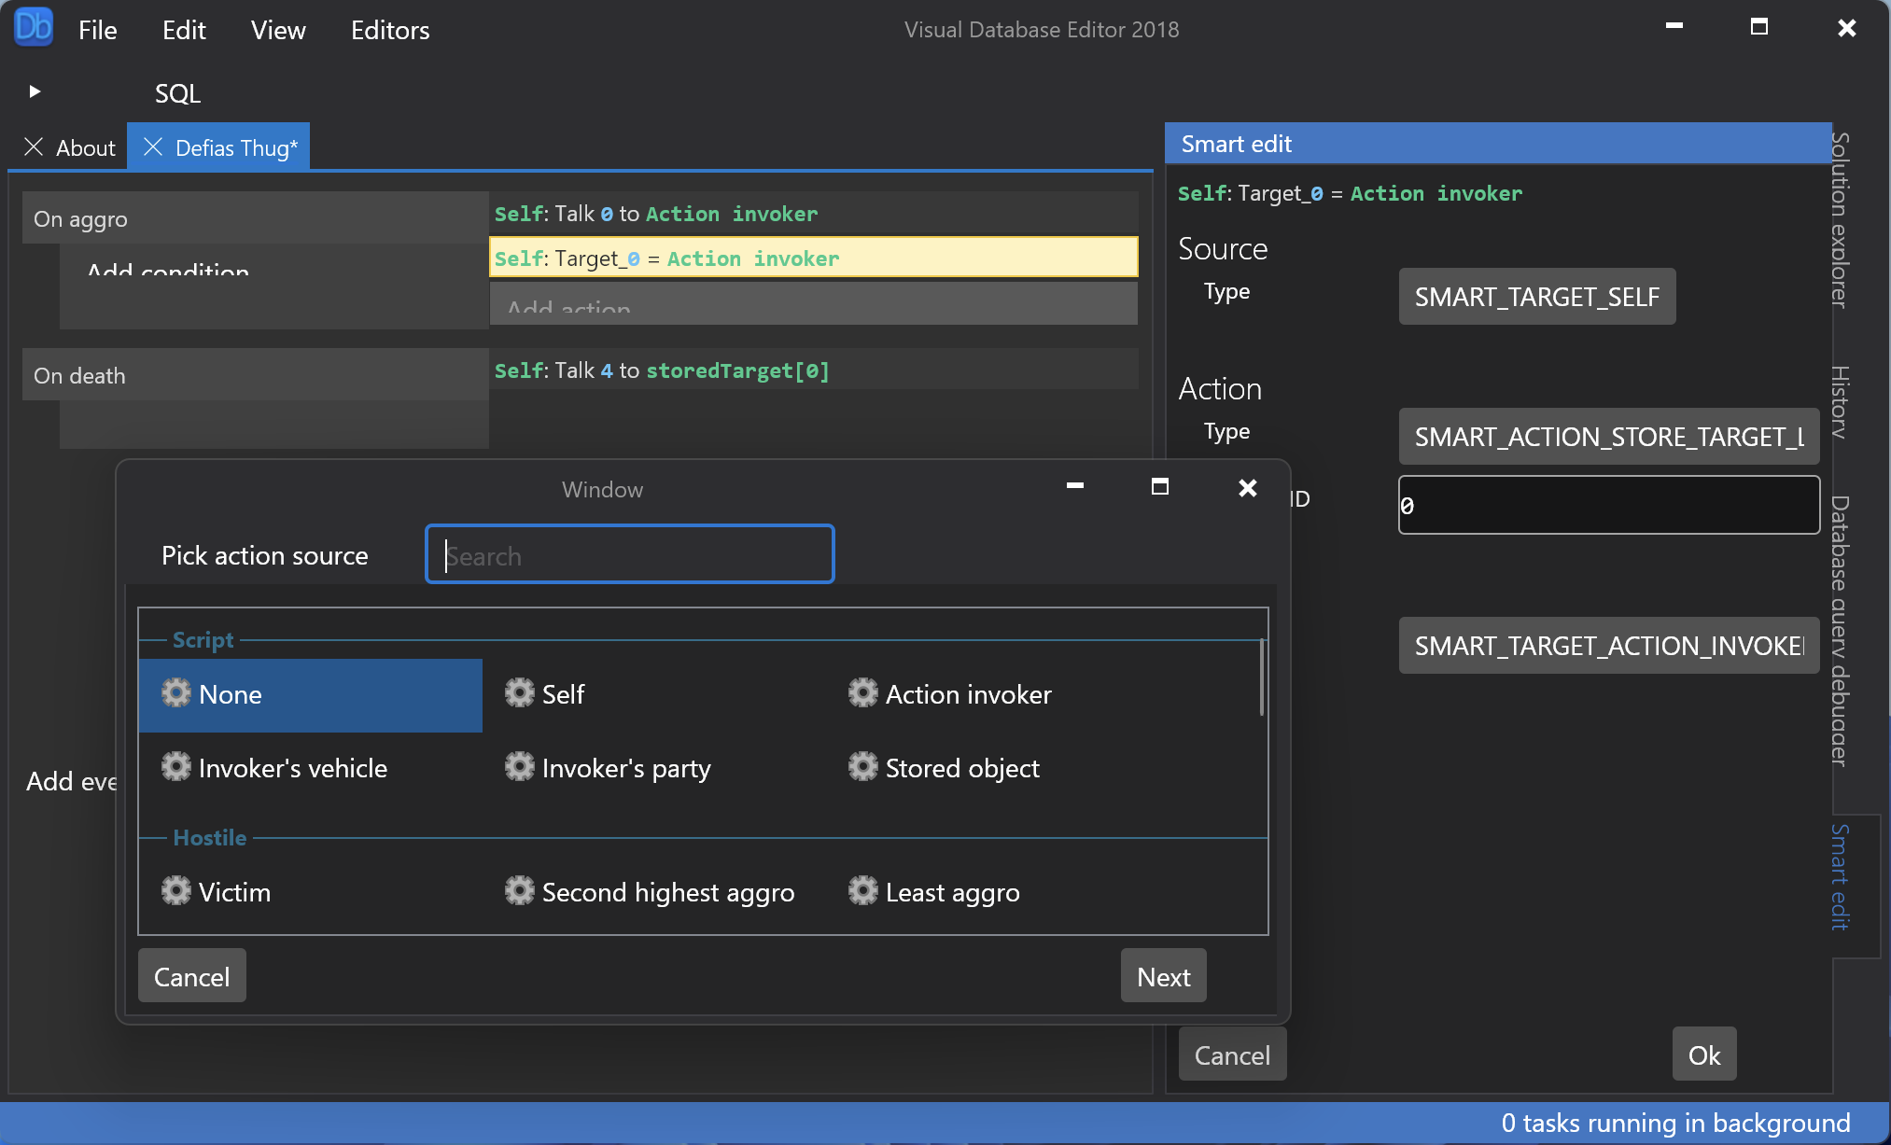
Task: Select the Self action source
Action: (x=562, y=693)
